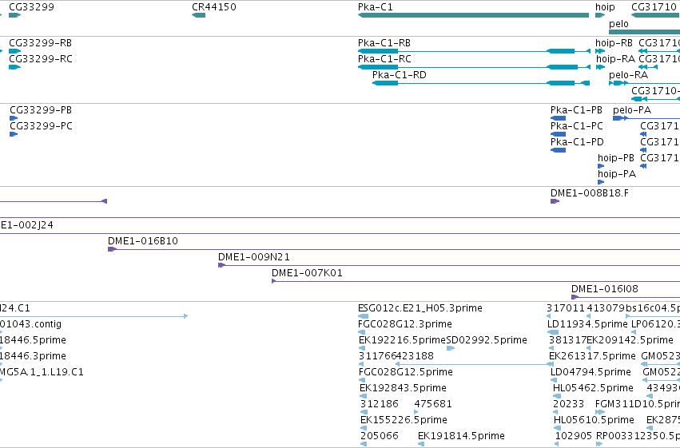The width and height of the screenshot is (680, 448).
Task: Select EST HL05610.5prime
Action: 557,429
